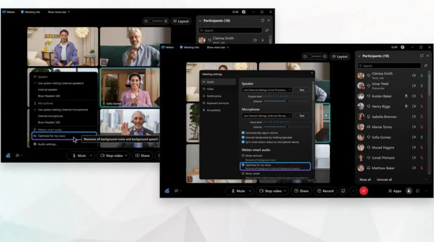Click Umar Patel's camera icon
Viewport: 434px width, 242px height.
pyautogui.click(x=414, y=86)
